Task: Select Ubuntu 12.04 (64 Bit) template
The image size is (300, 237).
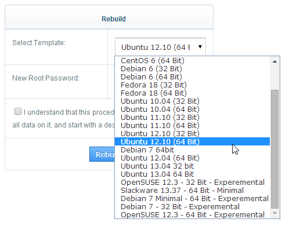Action: [x=192, y=158]
